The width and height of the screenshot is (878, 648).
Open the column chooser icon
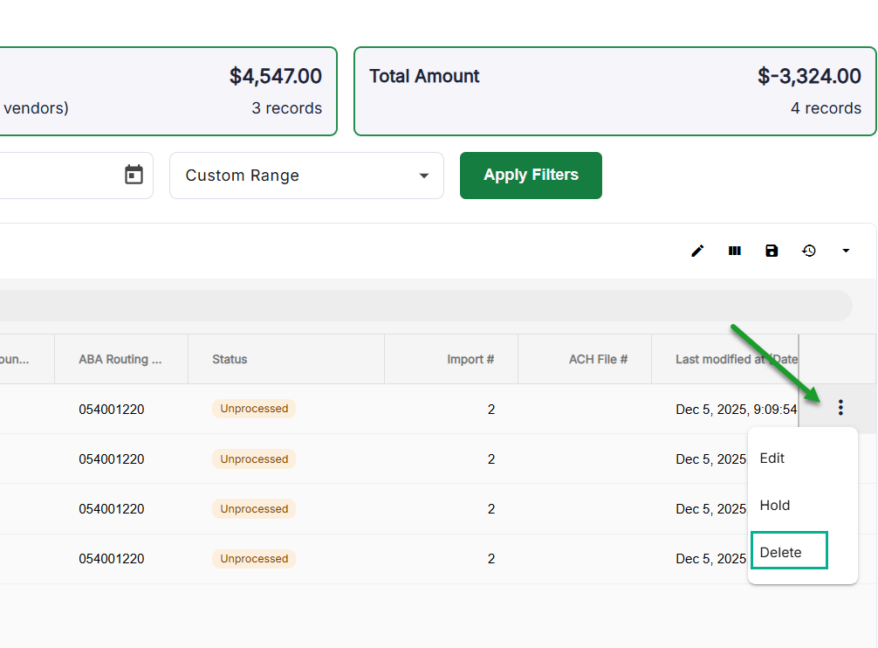click(735, 252)
